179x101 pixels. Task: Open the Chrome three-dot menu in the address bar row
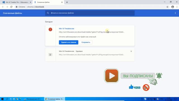pyautogui.click(x=177, y=7)
